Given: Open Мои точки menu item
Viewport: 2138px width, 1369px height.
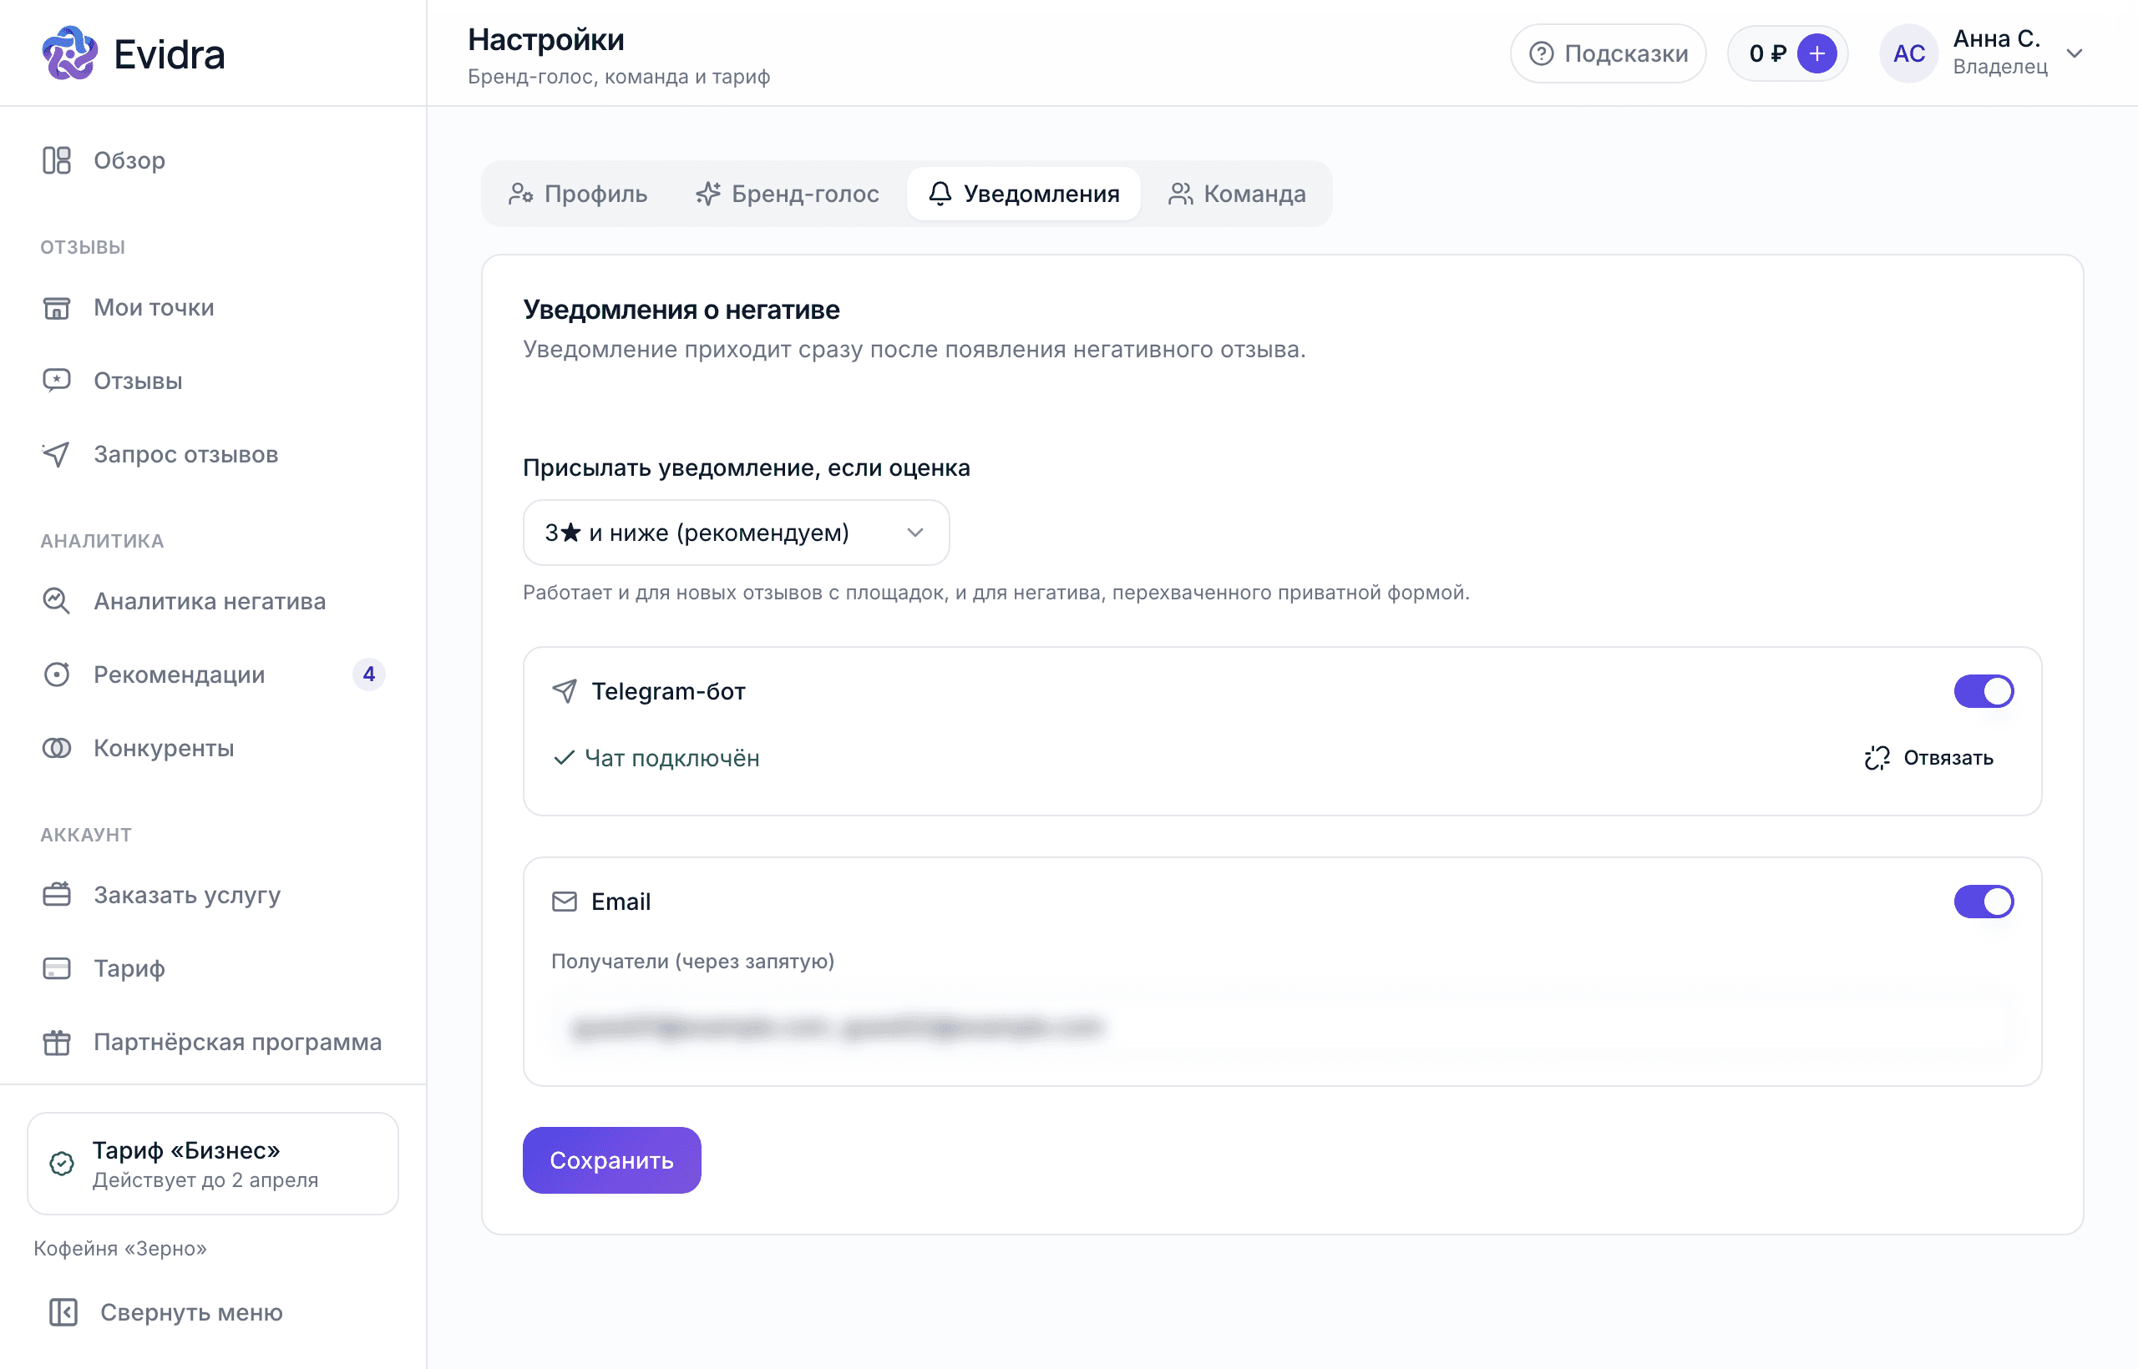Looking at the screenshot, I should coord(214,307).
